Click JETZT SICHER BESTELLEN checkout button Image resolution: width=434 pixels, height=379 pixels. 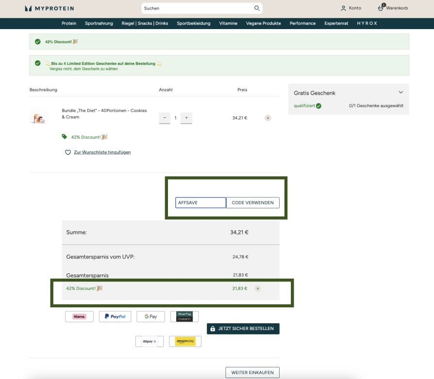pyautogui.click(x=243, y=329)
